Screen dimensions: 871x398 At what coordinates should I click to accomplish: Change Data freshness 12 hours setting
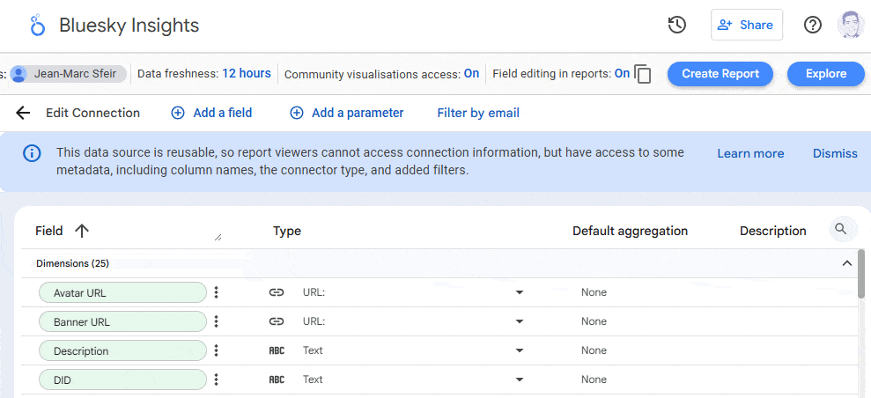(247, 73)
